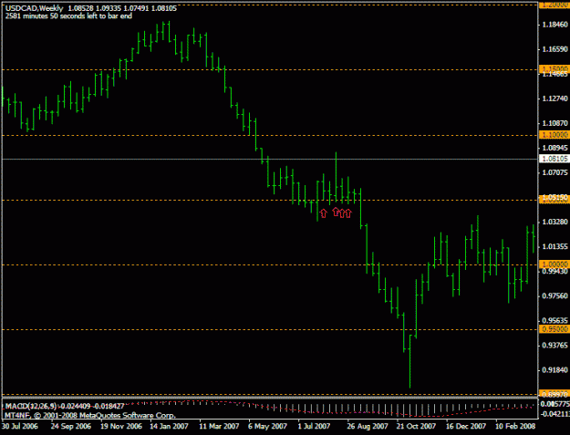Viewport: 570px width, 435px height.
Task: Click the 24 Sep 2006 date label
Action: pos(71,426)
